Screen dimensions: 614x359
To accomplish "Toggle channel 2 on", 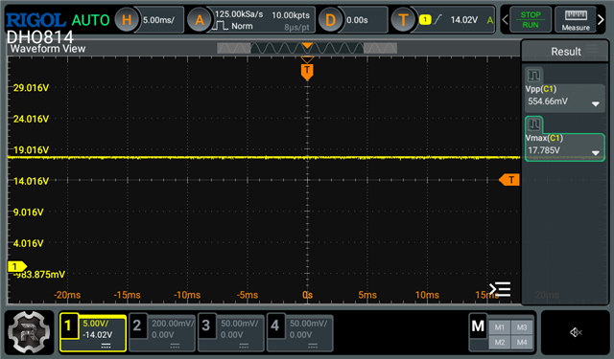I will tap(137, 325).
